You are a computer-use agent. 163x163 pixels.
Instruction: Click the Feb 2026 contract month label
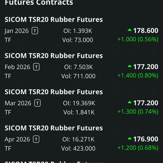(x=18, y=67)
